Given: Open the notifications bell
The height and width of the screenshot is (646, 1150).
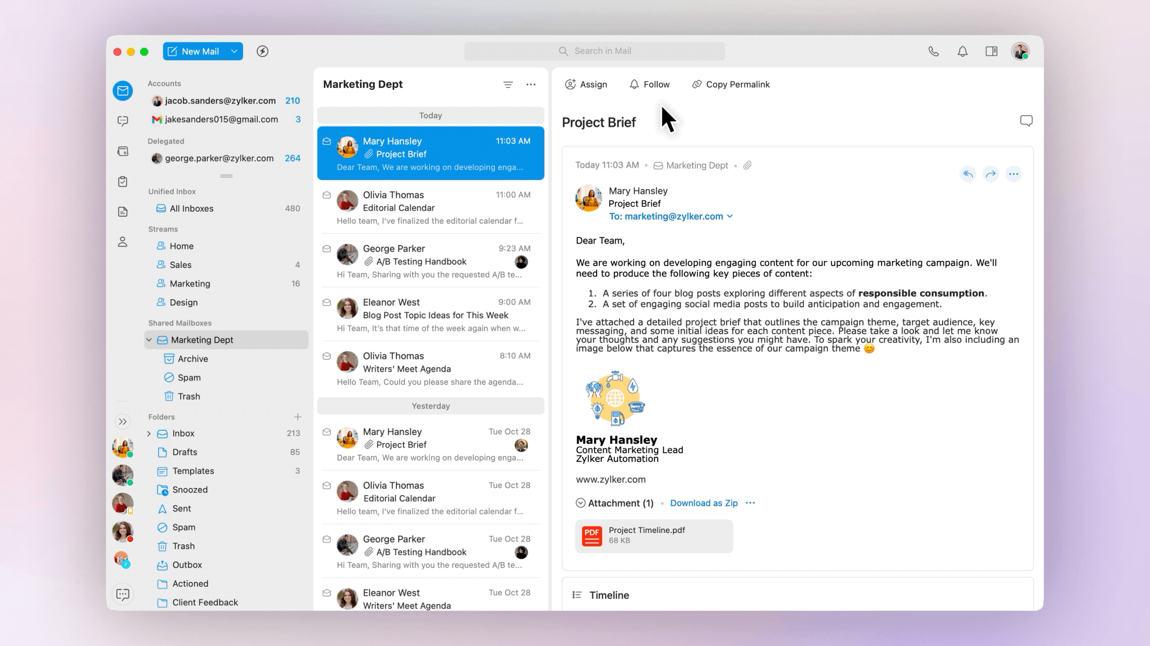Looking at the screenshot, I should 963,51.
